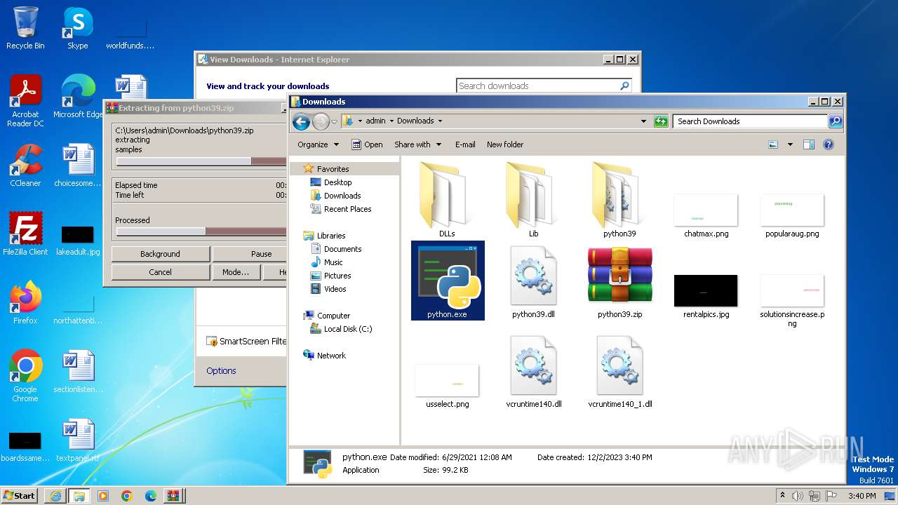Expand the address bar history dropdown

coord(643,121)
